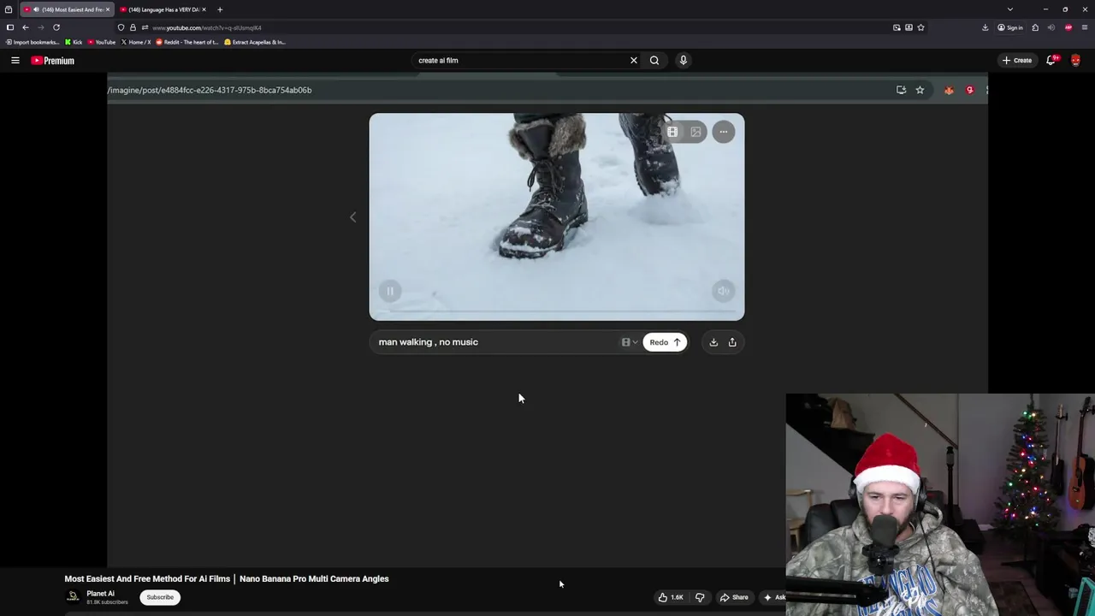Open the ABP ad blocker extension
This screenshot has width=1095, height=616.
pos(1068,27)
